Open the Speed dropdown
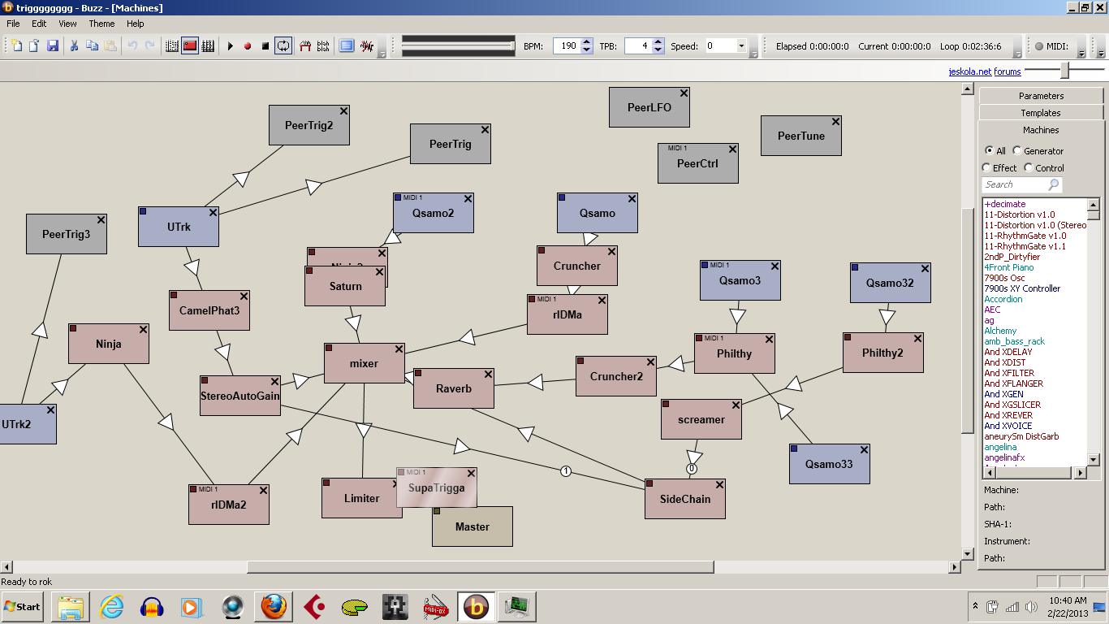Viewport: 1109px width, 624px height. (740, 46)
